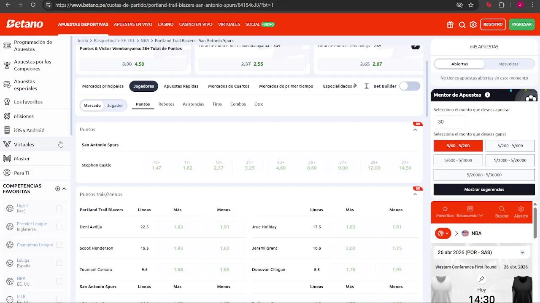Check the NBA EE. UU. checkbox
The image size is (540, 303).
(59, 281)
